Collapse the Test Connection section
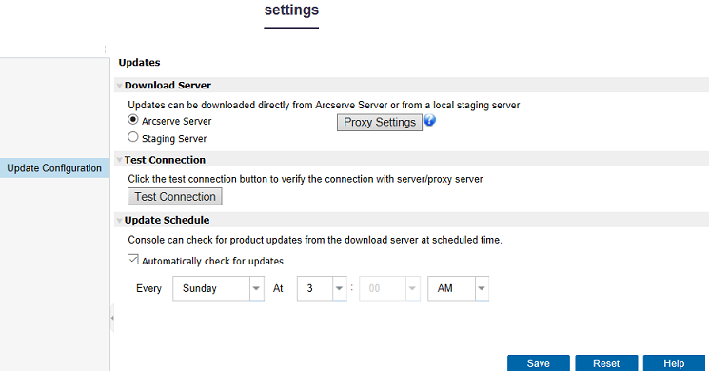710x371 pixels. pos(120,160)
